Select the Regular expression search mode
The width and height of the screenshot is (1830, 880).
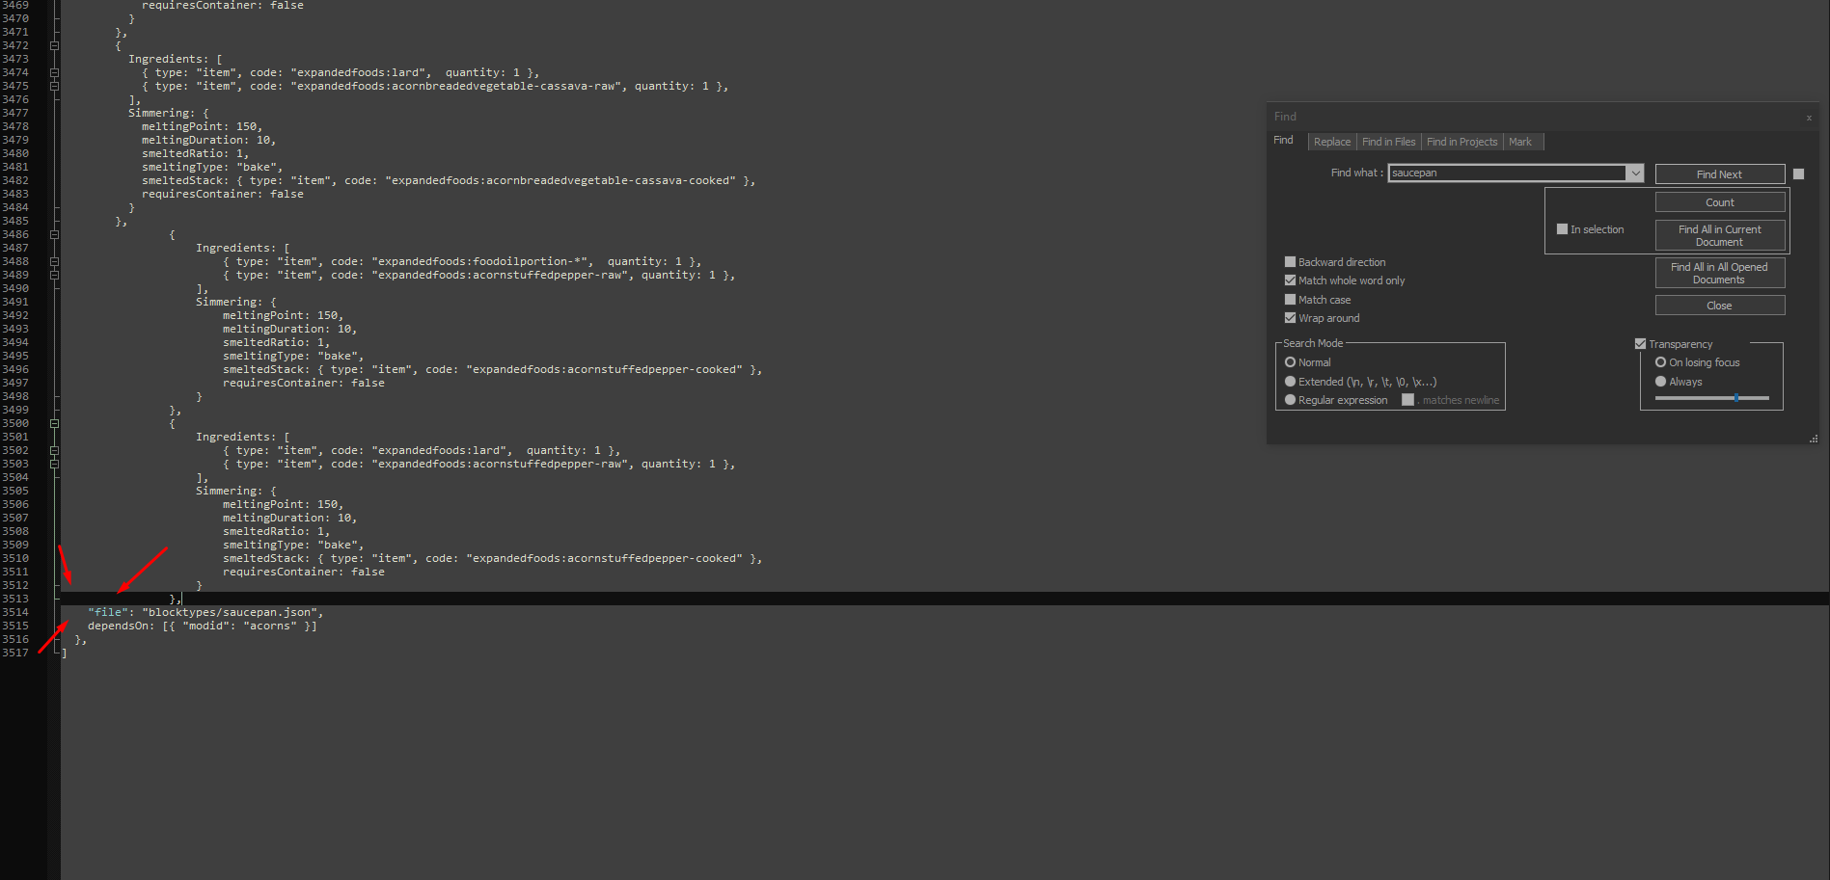pyautogui.click(x=1290, y=400)
